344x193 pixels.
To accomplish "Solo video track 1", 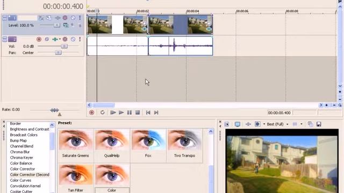I will tap(80, 18).
